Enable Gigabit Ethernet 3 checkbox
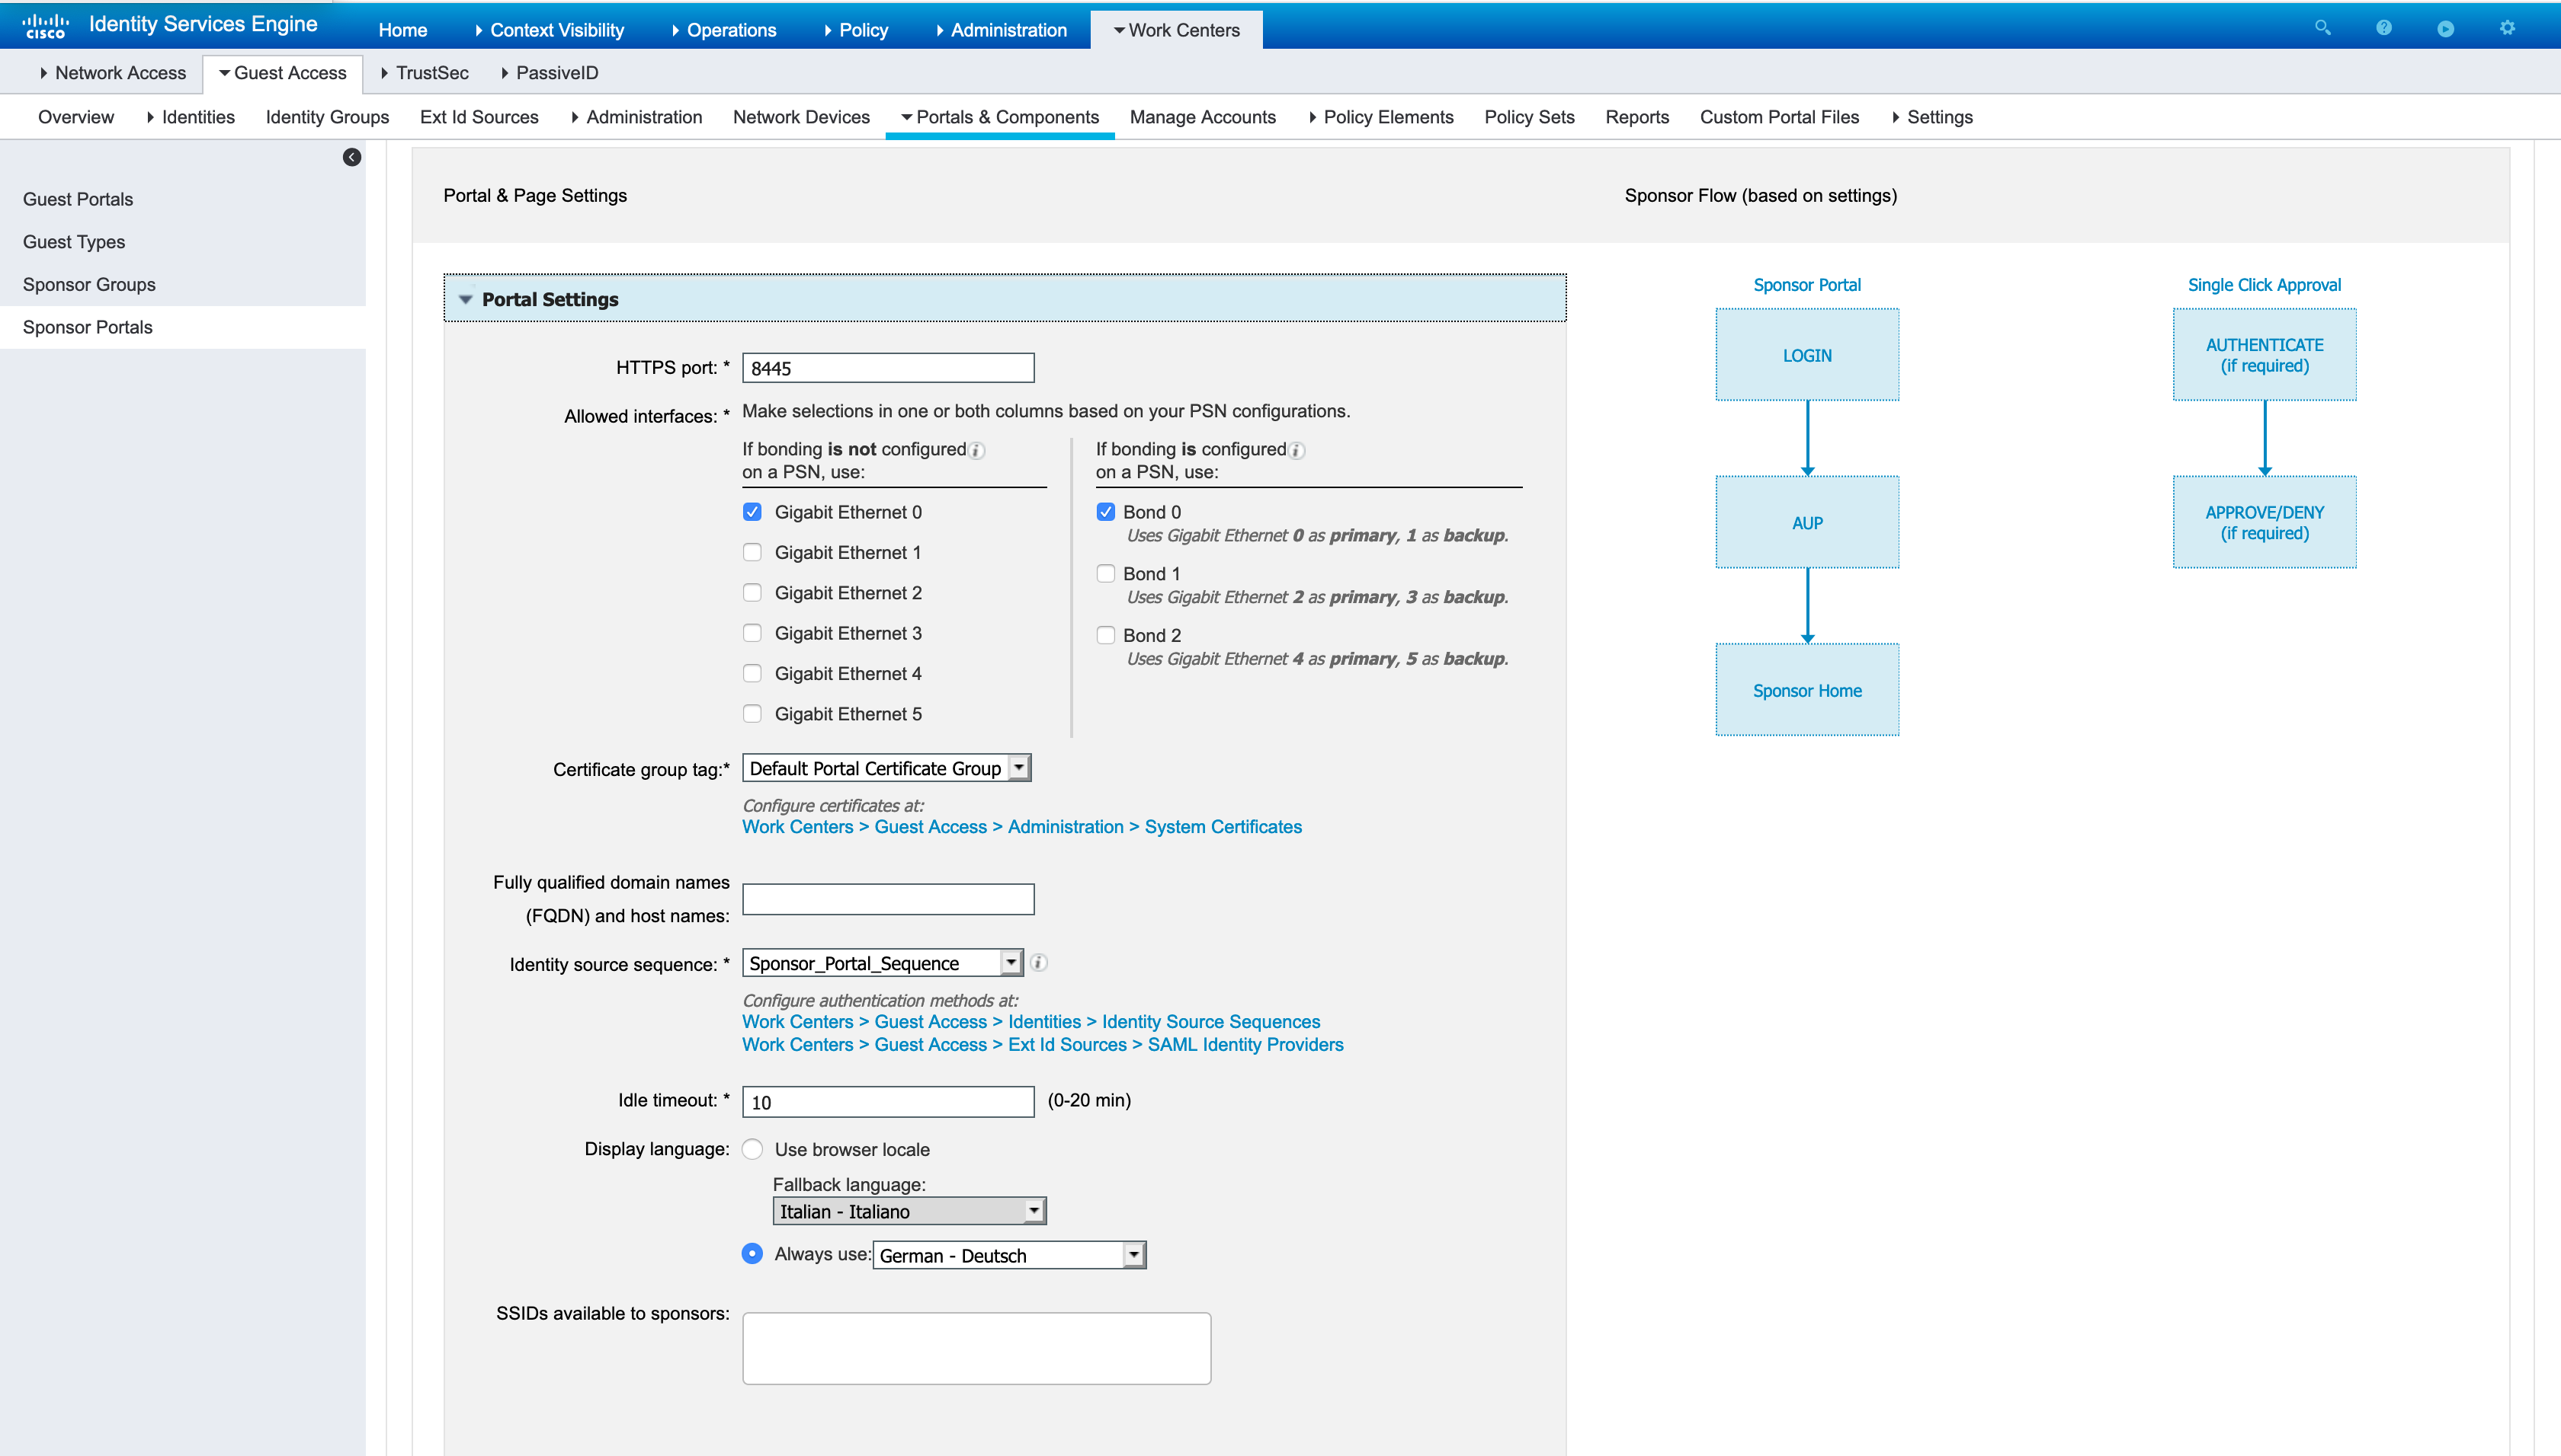Viewport: 2561px width, 1456px height. pos(752,633)
